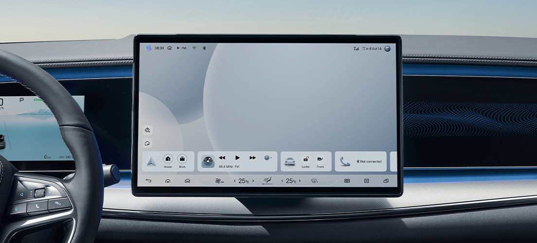The image size is (537, 243).
Task: Decrease the driver-side temperature
Action: pos(234,181)
